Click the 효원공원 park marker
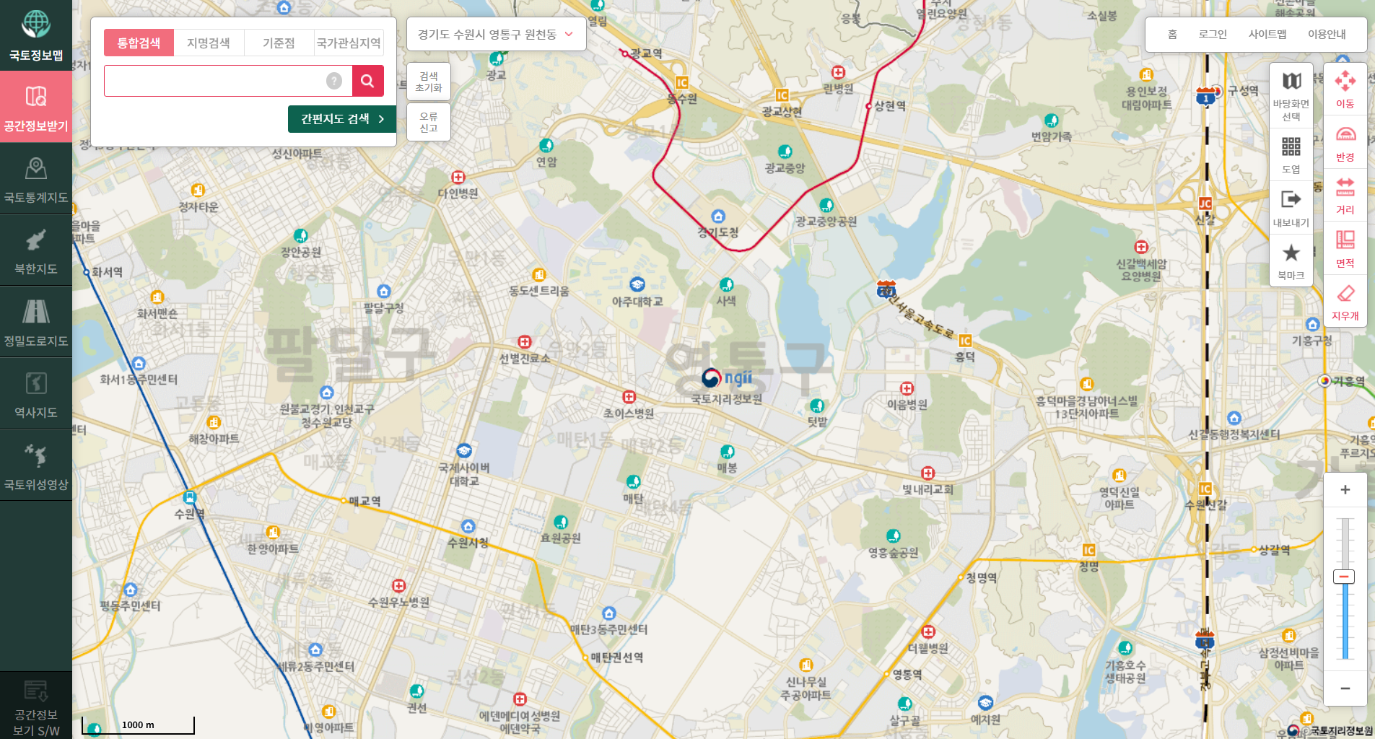Image resolution: width=1375 pixels, height=739 pixels. click(561, 522)
